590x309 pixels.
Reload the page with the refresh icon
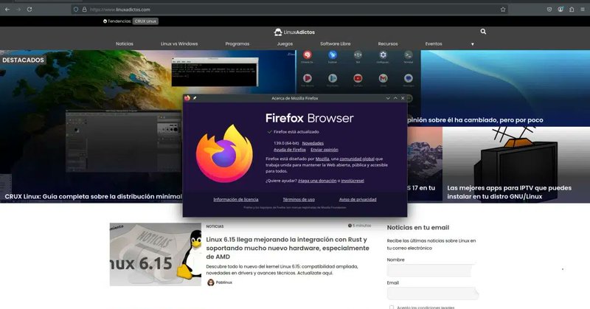coord(29,10)
